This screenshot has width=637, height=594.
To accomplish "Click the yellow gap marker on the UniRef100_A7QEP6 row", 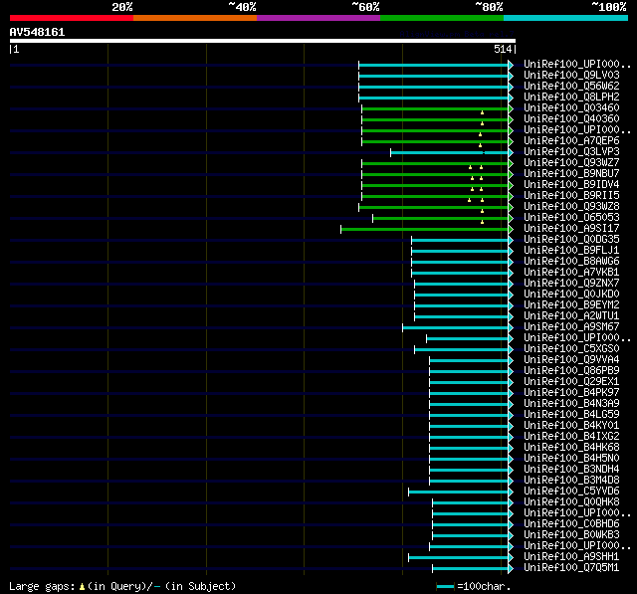I will [480, 145].
